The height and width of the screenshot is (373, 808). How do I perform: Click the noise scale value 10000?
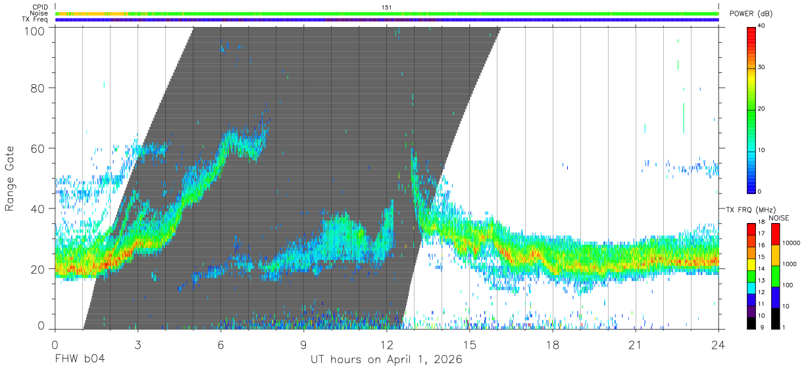point(790,244)
